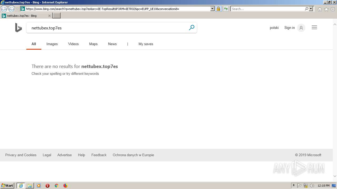Open Help footer link

pos(82,155)
